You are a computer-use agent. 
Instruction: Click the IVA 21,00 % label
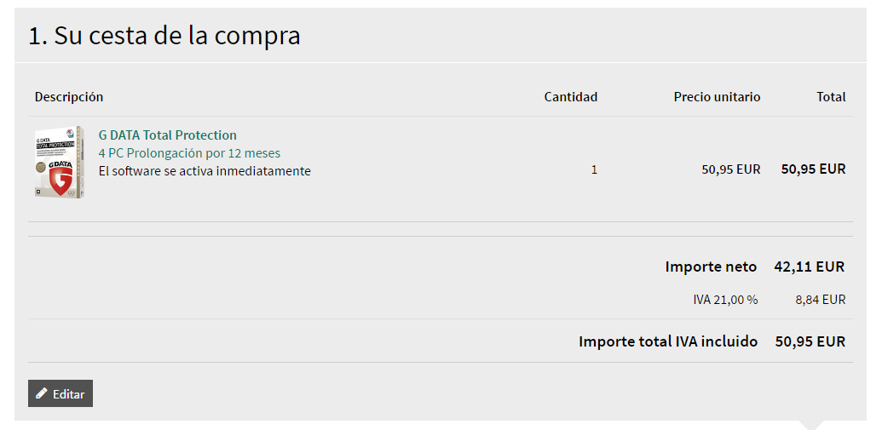725,300
